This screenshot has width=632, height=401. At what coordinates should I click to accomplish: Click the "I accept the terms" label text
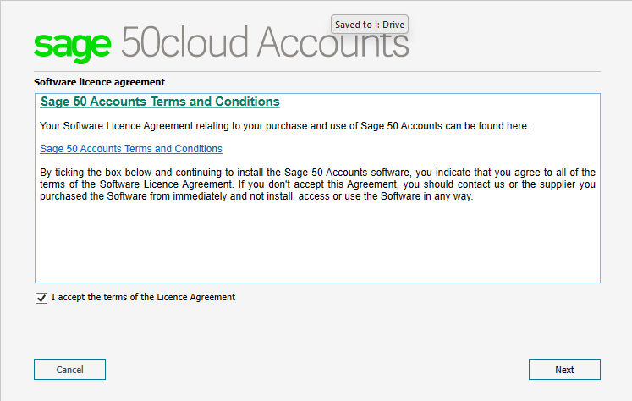[143, 298]
